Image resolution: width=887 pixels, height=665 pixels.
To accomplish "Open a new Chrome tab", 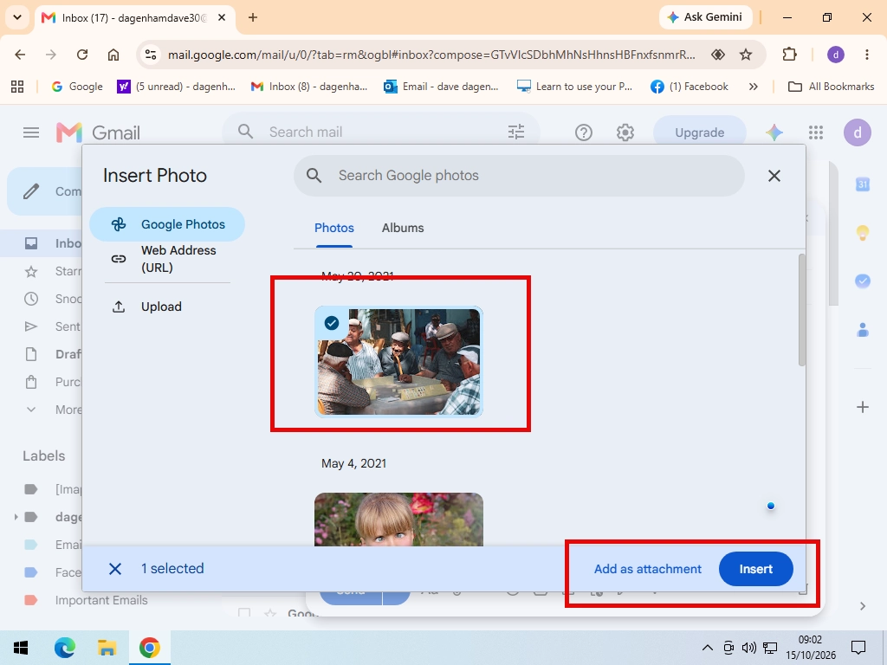I will [x=253, y=17].
